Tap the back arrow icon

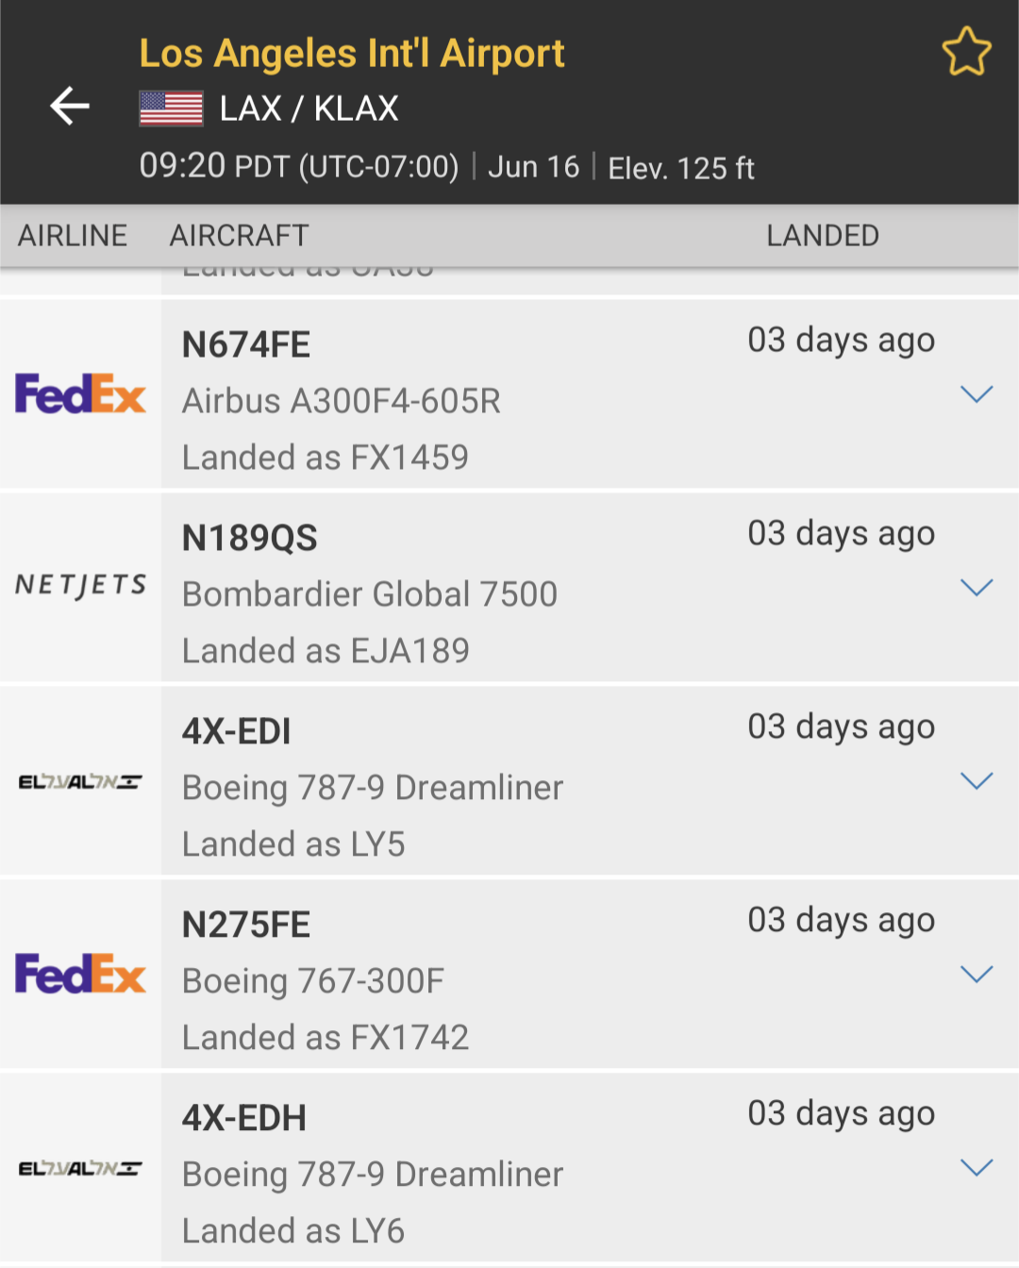70,106
